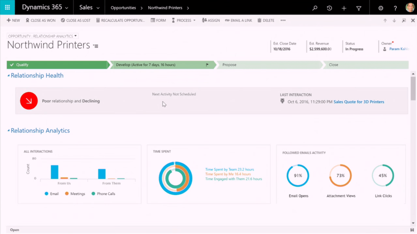Open Help using the question mark icon
The width and height of the screenshot is (417, 234).
pos(395,7)
